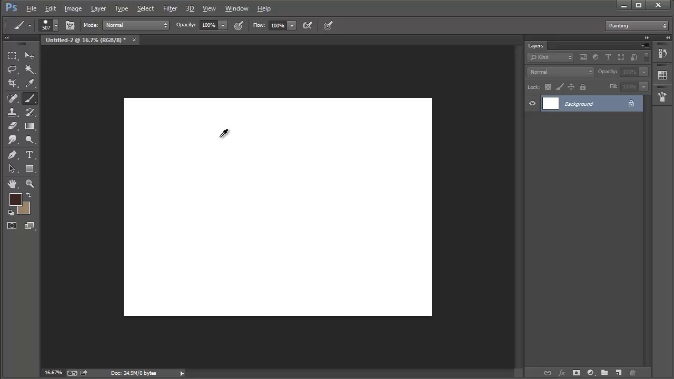Open the File menu
The height and width of the screenshot is (379, 674).
32,8
